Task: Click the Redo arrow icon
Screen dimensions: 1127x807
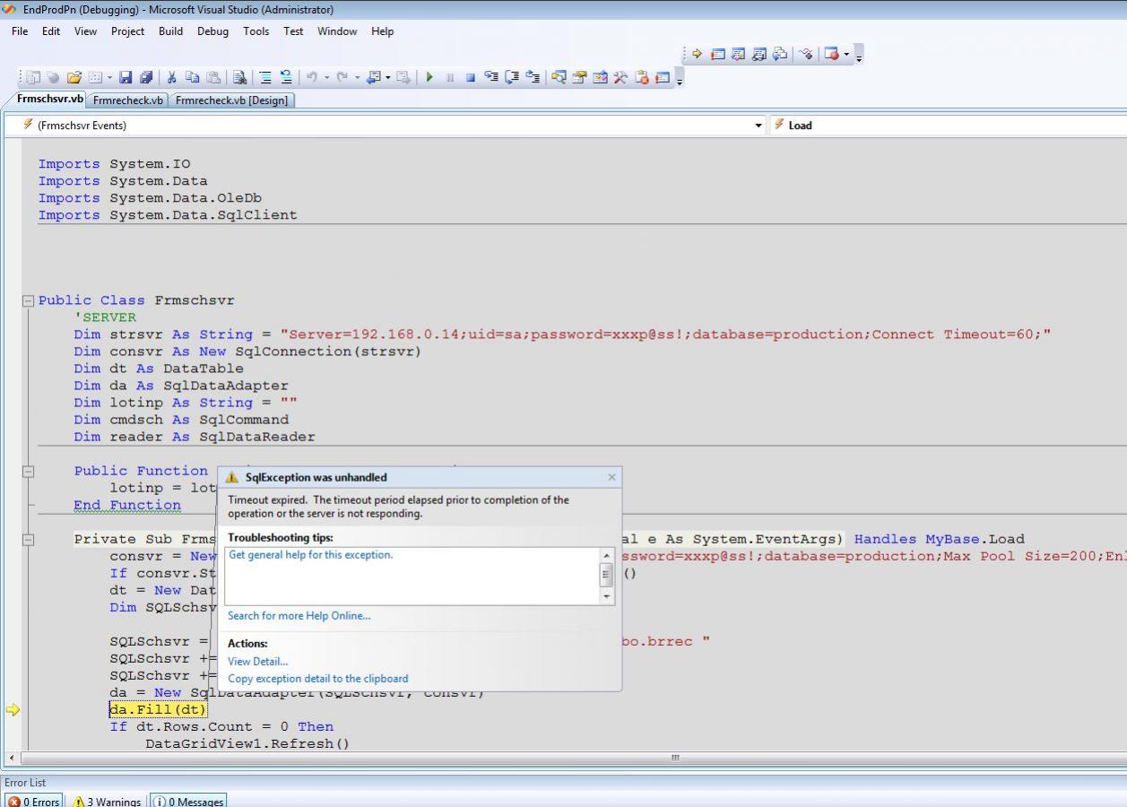Action: click(342, 77)
